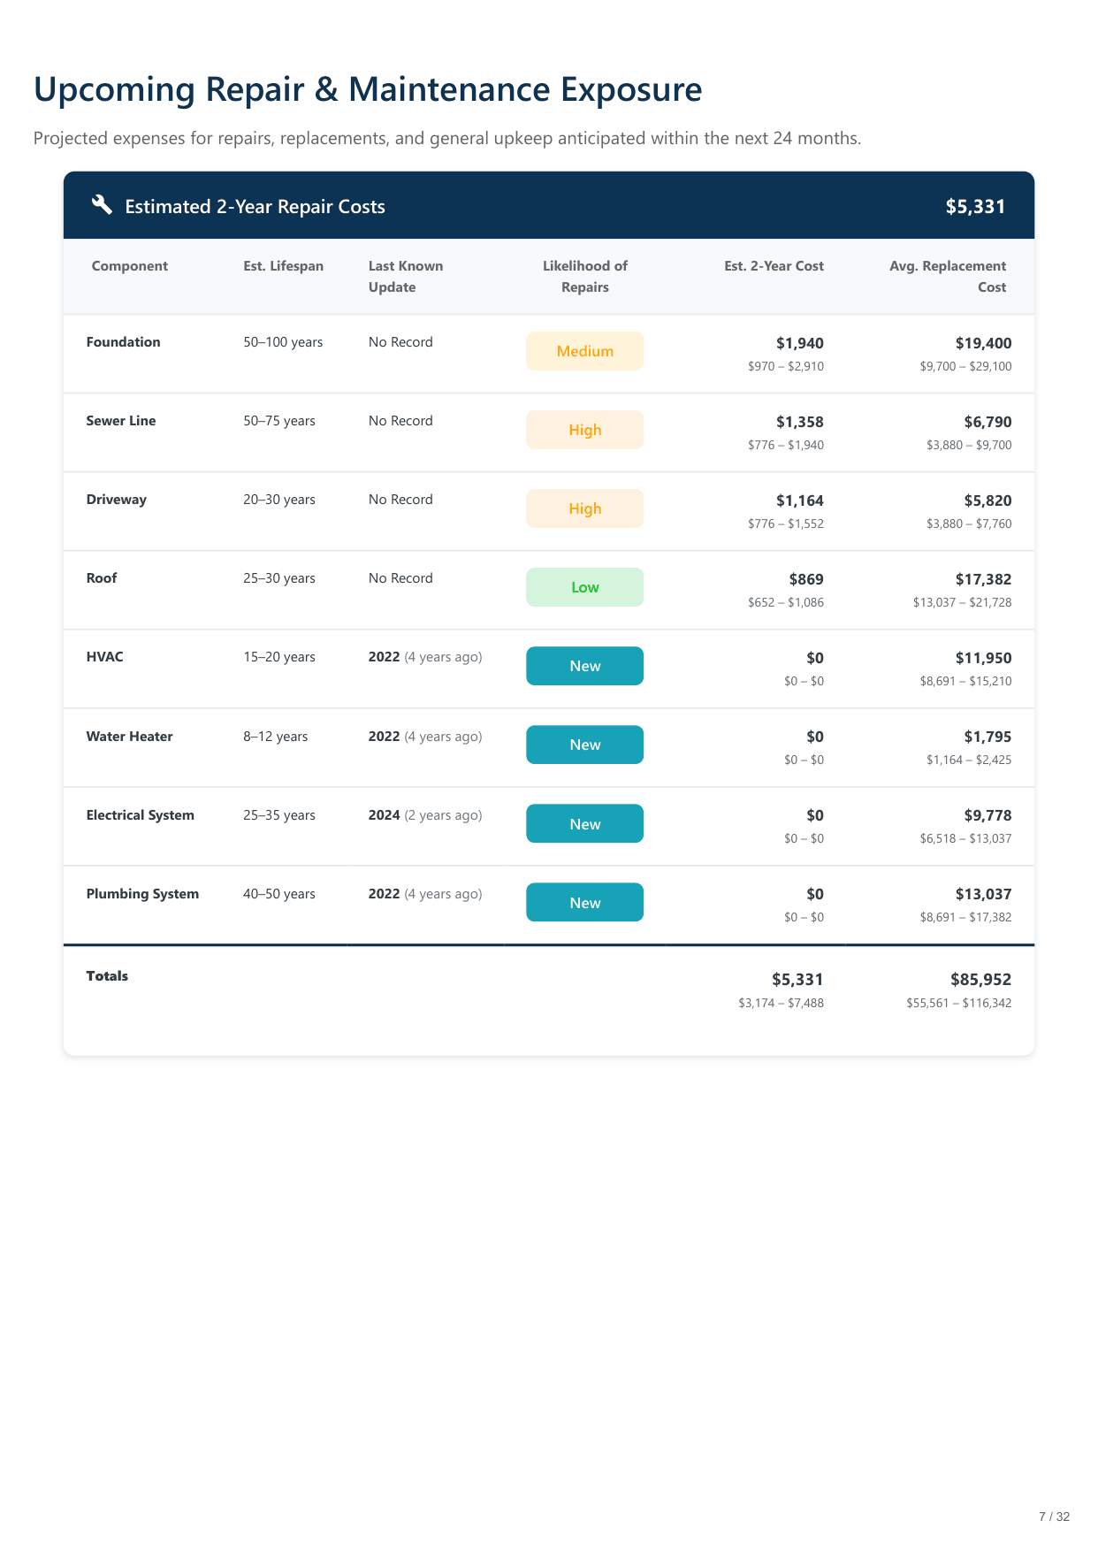The height and width of the screenshot is (1551, 1098).
Task: Click the $85,952 total replacement cost
Action: 980,980
